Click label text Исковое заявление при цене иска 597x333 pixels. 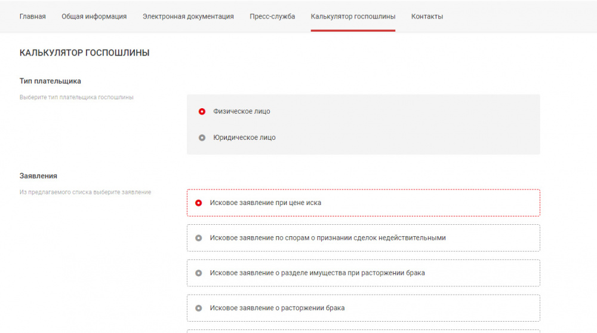pos(265,203)
